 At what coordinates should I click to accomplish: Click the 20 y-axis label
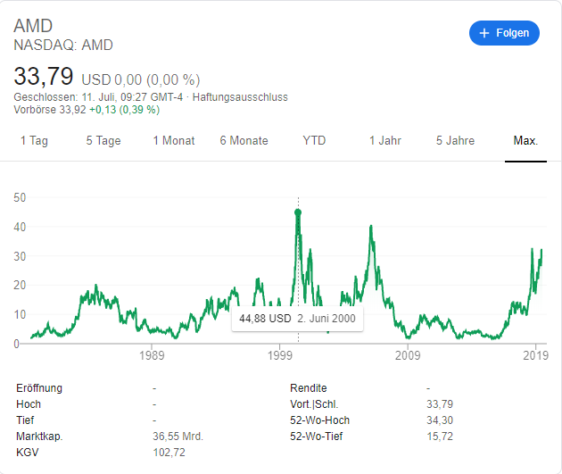coord(20,286)
